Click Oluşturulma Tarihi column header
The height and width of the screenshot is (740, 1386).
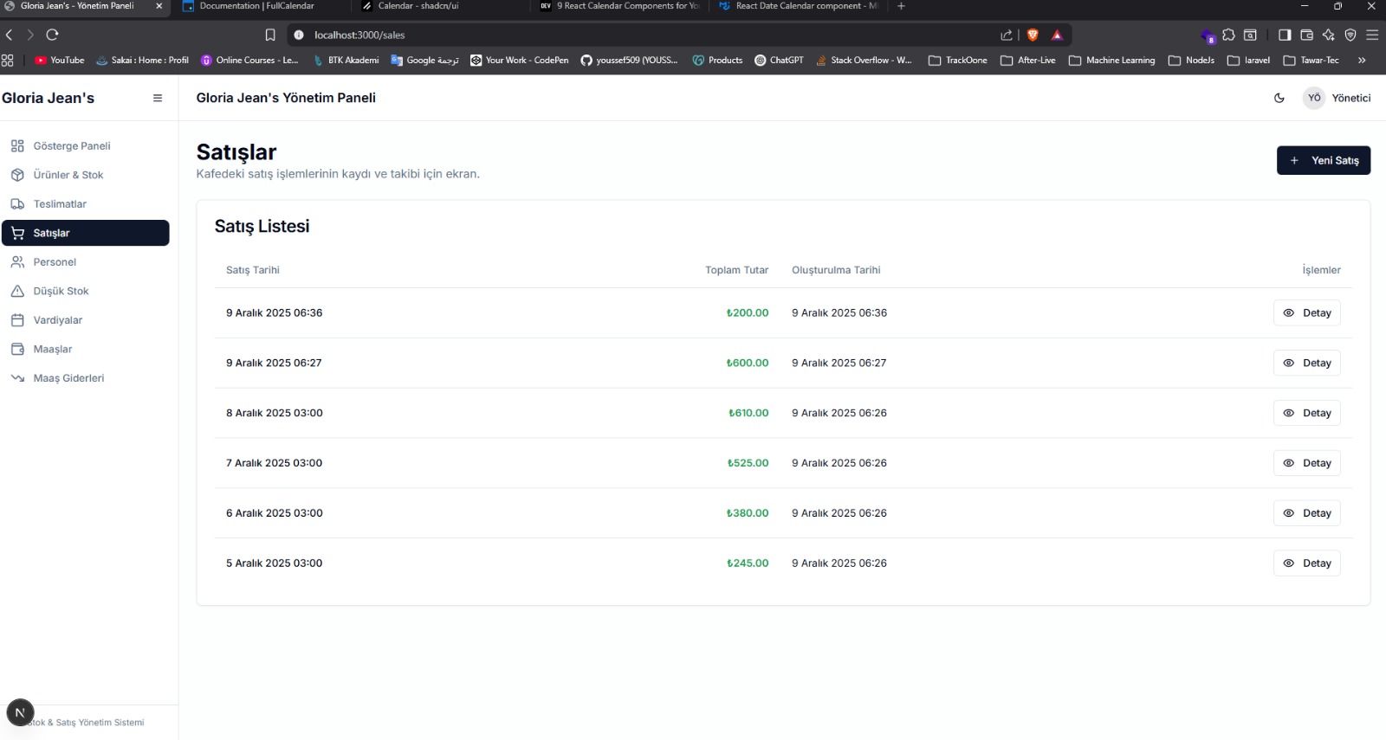pos(836,270)
